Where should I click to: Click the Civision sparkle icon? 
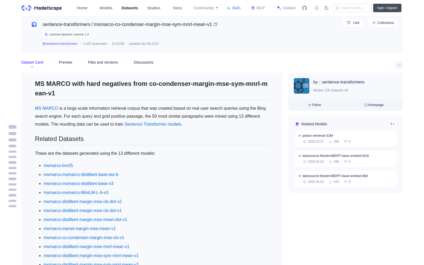point(279,8)
